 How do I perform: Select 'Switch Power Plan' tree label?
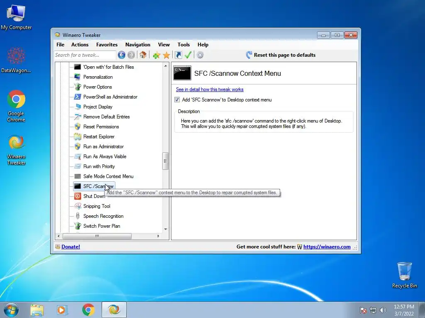point(102,226)
